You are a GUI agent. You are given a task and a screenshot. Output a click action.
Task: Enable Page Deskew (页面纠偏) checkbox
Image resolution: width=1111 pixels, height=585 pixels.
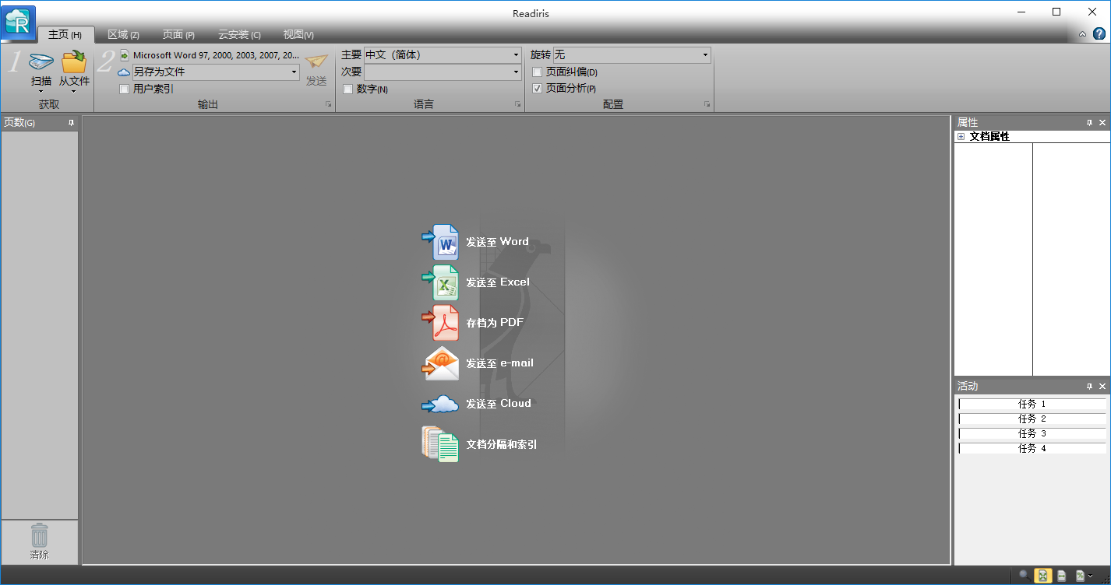tap(537, 72)
